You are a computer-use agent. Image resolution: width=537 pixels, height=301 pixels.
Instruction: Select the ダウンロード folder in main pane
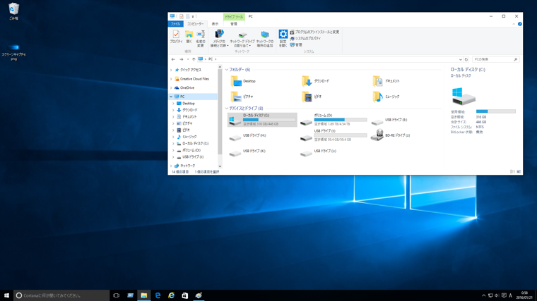(x=315, y=81)
